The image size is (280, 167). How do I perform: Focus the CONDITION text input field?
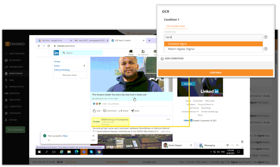click(x=213, y=37)
